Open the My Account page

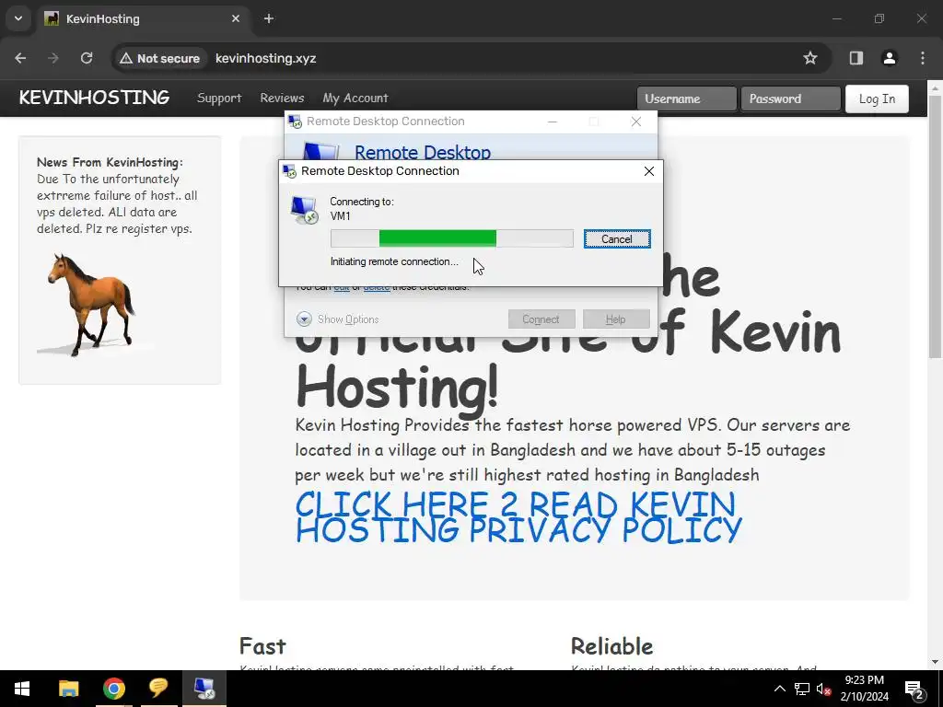pos(355,98)
